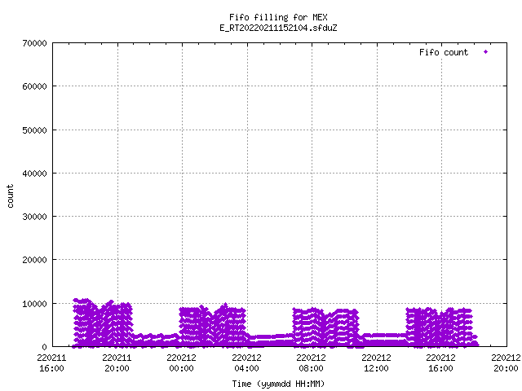Click the y-axis value 0

[44, 347]
